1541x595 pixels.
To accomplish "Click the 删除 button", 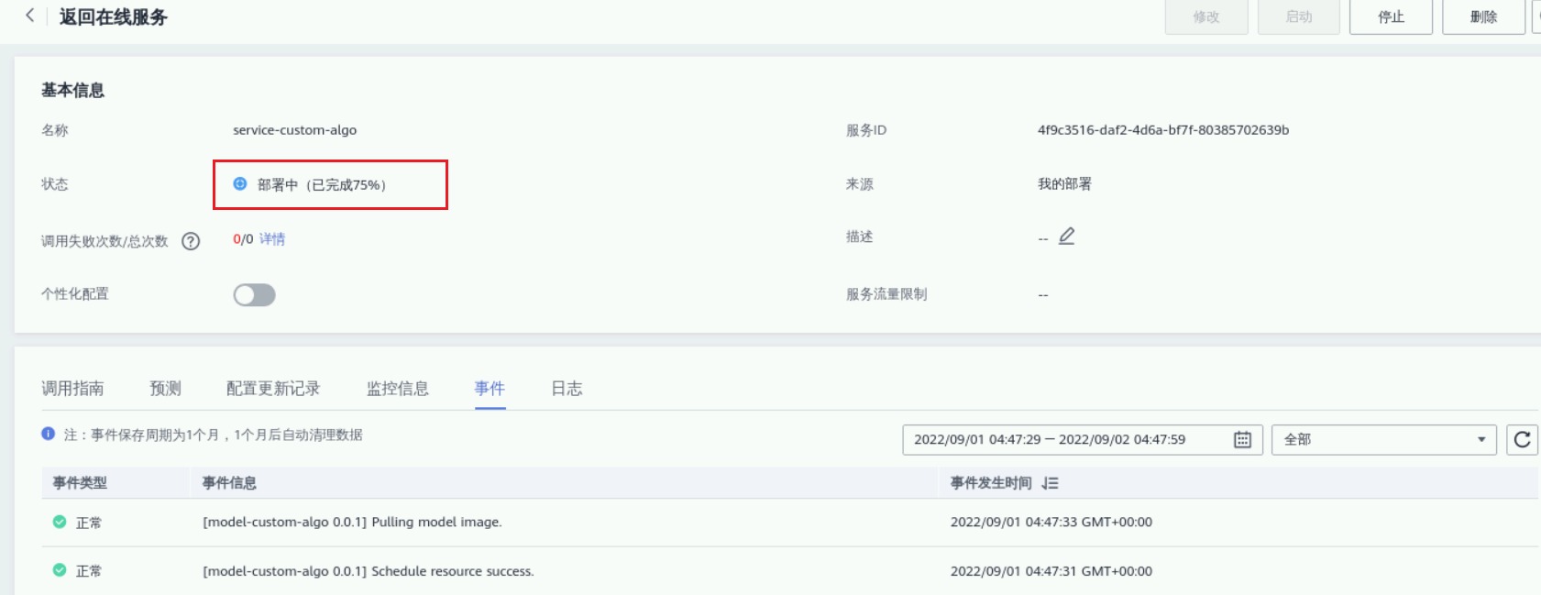I will point(1483,17).
